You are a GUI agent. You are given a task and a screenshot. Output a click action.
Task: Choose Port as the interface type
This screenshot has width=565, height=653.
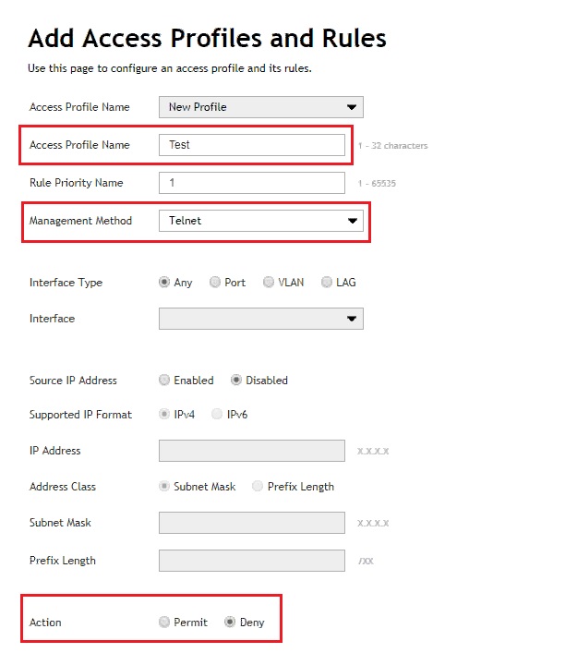215,283
